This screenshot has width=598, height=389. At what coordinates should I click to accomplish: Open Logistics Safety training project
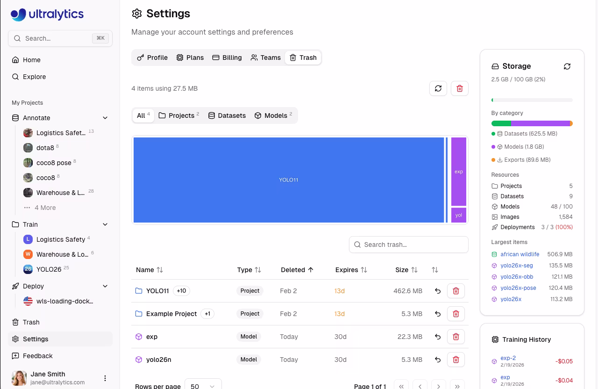click(x=60, y=239)
